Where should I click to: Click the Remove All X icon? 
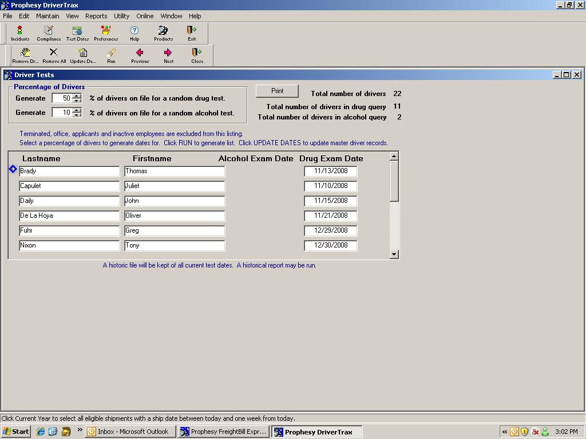point(54,55)
